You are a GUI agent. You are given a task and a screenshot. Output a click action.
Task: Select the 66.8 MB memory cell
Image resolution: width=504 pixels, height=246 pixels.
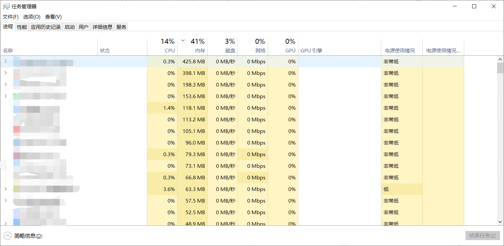[192, 177]
